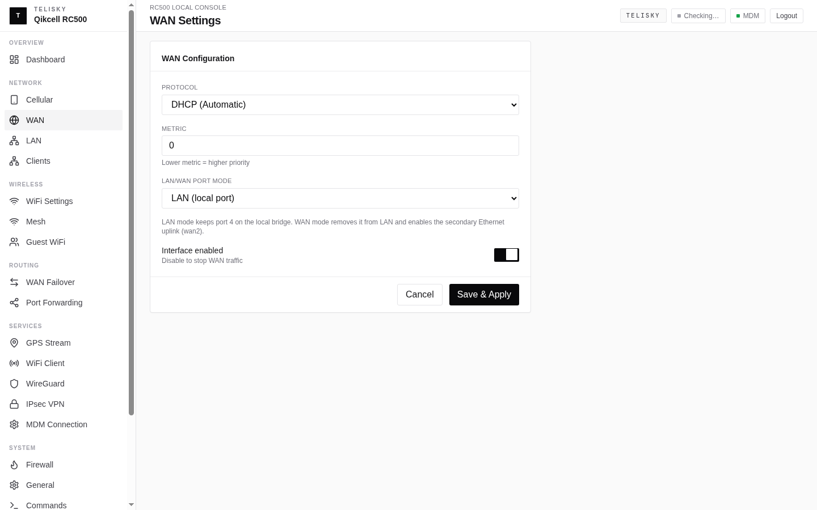
Task: Click the WAN Configuration heading
Action: (x=198, y=58)
